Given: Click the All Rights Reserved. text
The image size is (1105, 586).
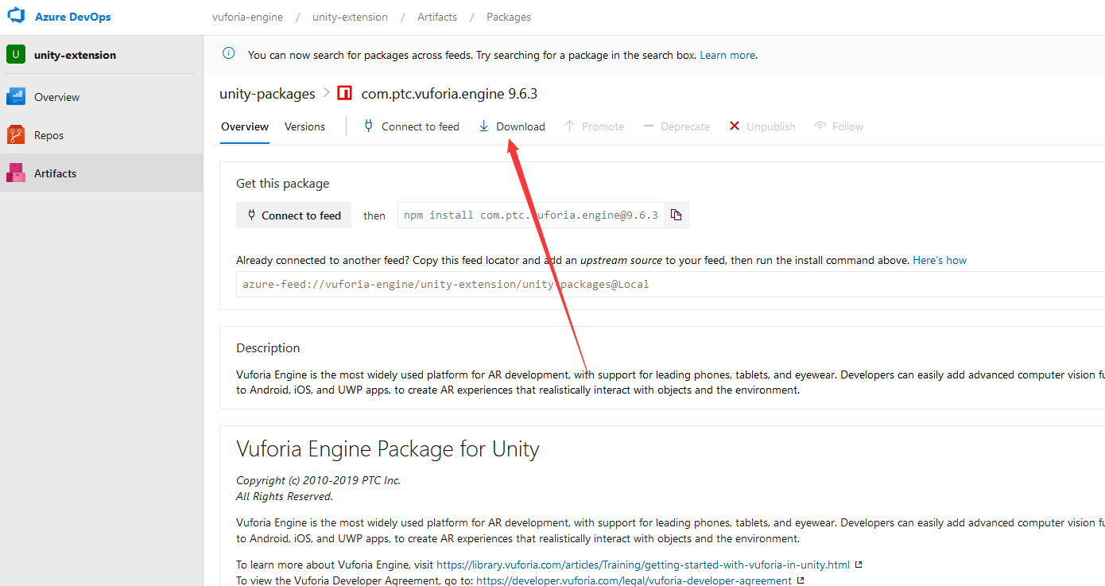Looking at the screenshot, I should 284,496.
